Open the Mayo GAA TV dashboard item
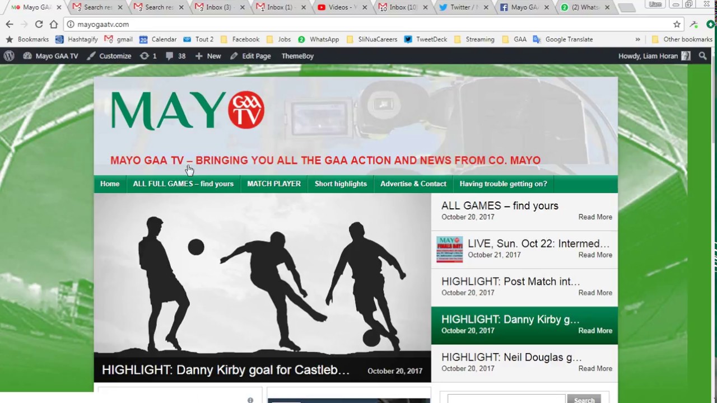 pos(50,56)
